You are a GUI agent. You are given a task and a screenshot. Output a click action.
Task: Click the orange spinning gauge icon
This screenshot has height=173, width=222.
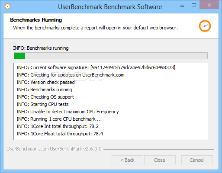point(205,26)
